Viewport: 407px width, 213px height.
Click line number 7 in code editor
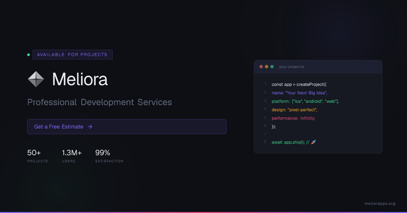coord(265,134)
